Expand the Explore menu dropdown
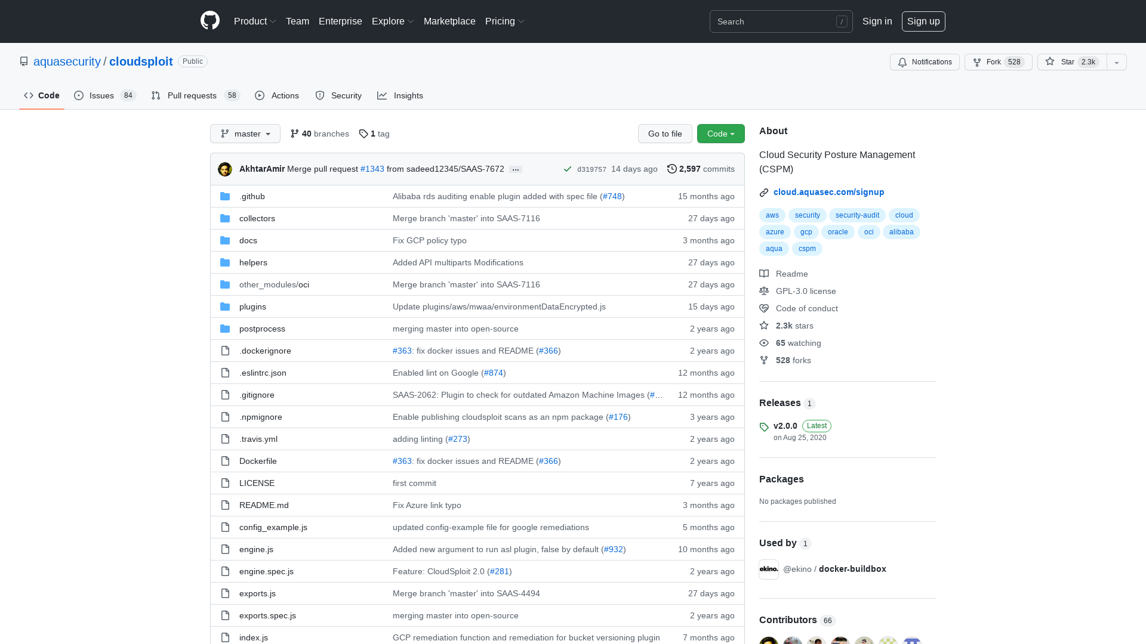Viewport: 1146px width, 644px height. pos(393,21)
